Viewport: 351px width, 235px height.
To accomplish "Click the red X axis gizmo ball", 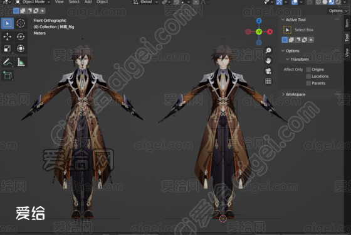I will [x=270, y=31].
